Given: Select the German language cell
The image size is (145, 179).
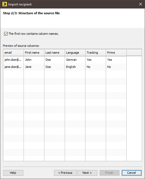Looking at the screenshot, I should pyautogui.click(x=75, y=60).
